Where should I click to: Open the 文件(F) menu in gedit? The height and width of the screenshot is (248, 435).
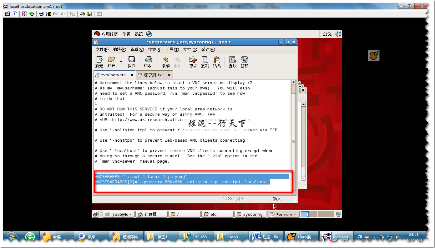pos(102,49)
